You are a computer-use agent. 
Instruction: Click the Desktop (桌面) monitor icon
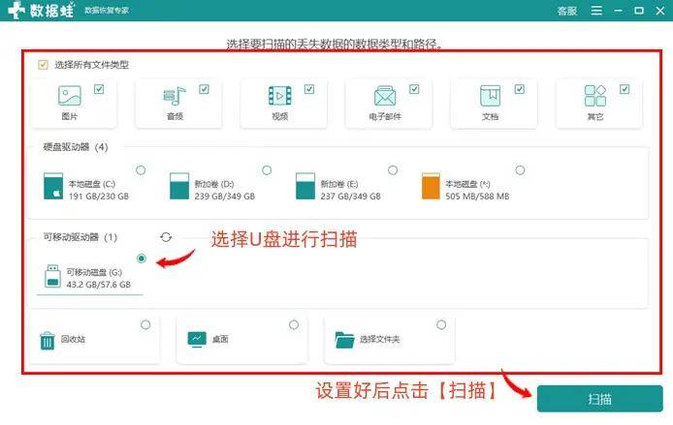click(x=197, y=340)
